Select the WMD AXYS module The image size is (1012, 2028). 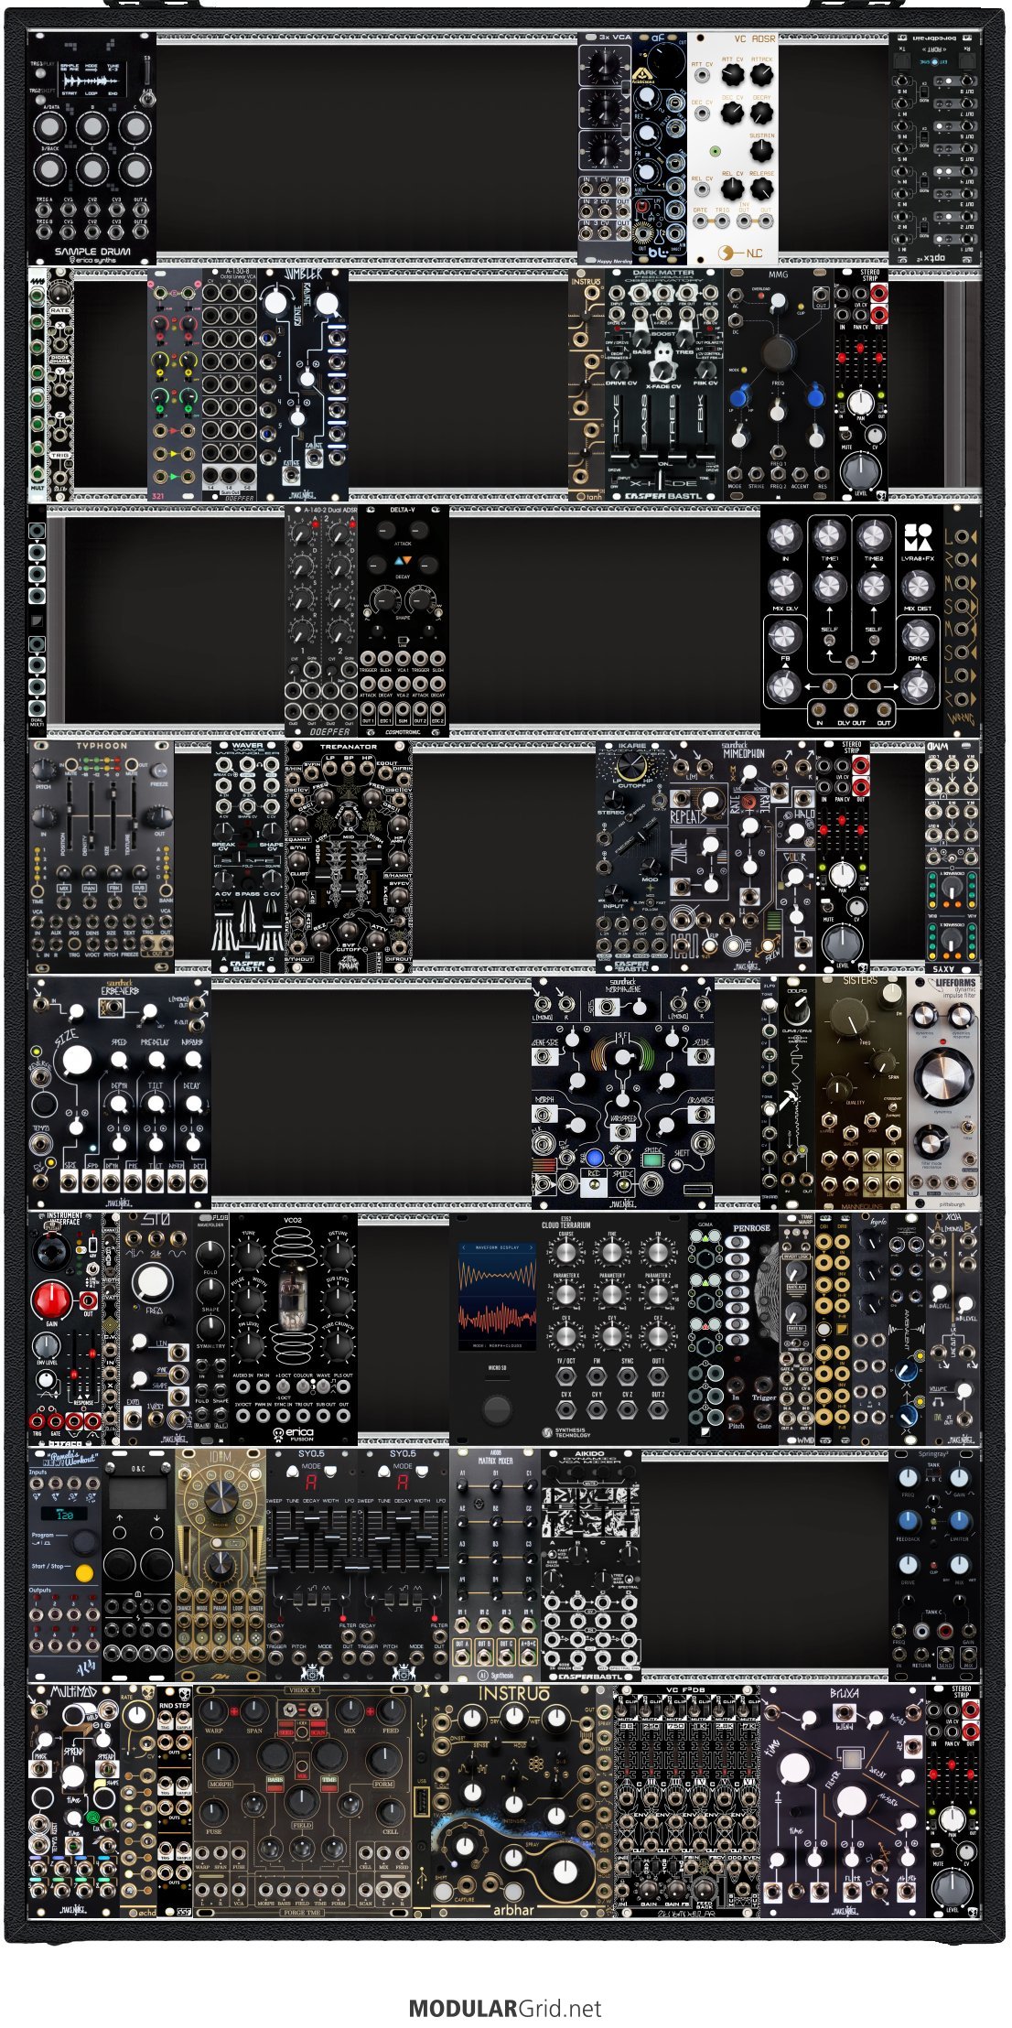(953, 856)
